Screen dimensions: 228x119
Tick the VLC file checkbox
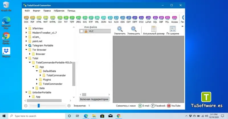[x=82, y=31]
